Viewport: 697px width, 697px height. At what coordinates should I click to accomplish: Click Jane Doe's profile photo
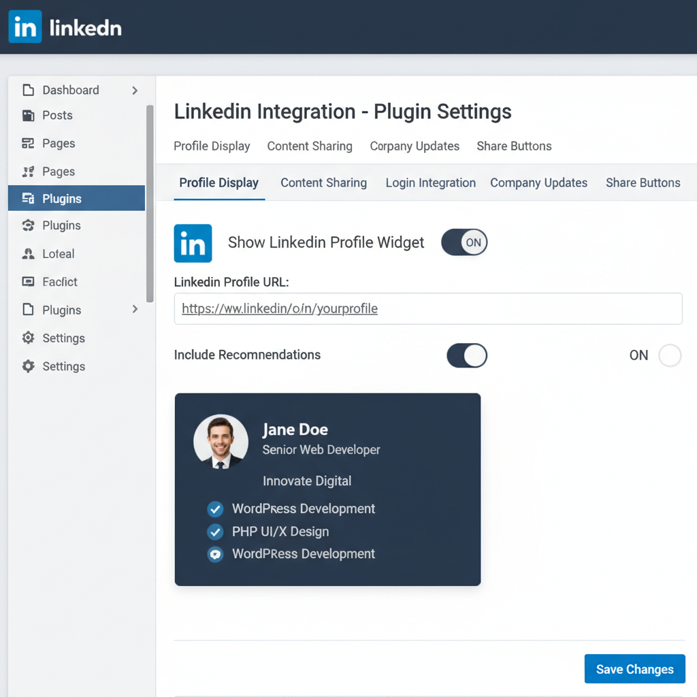221,441
